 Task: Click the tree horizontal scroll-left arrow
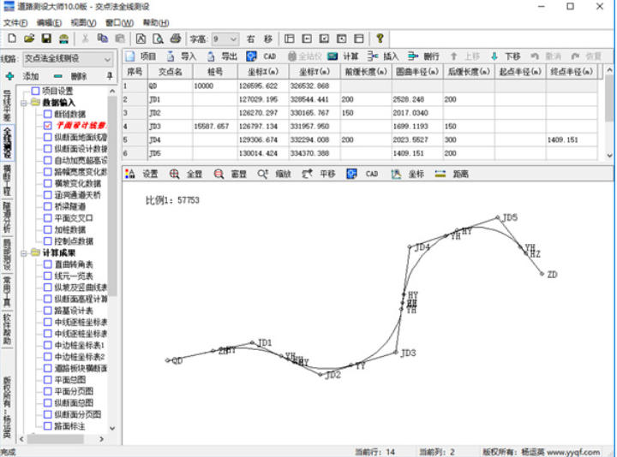[21, 439]
